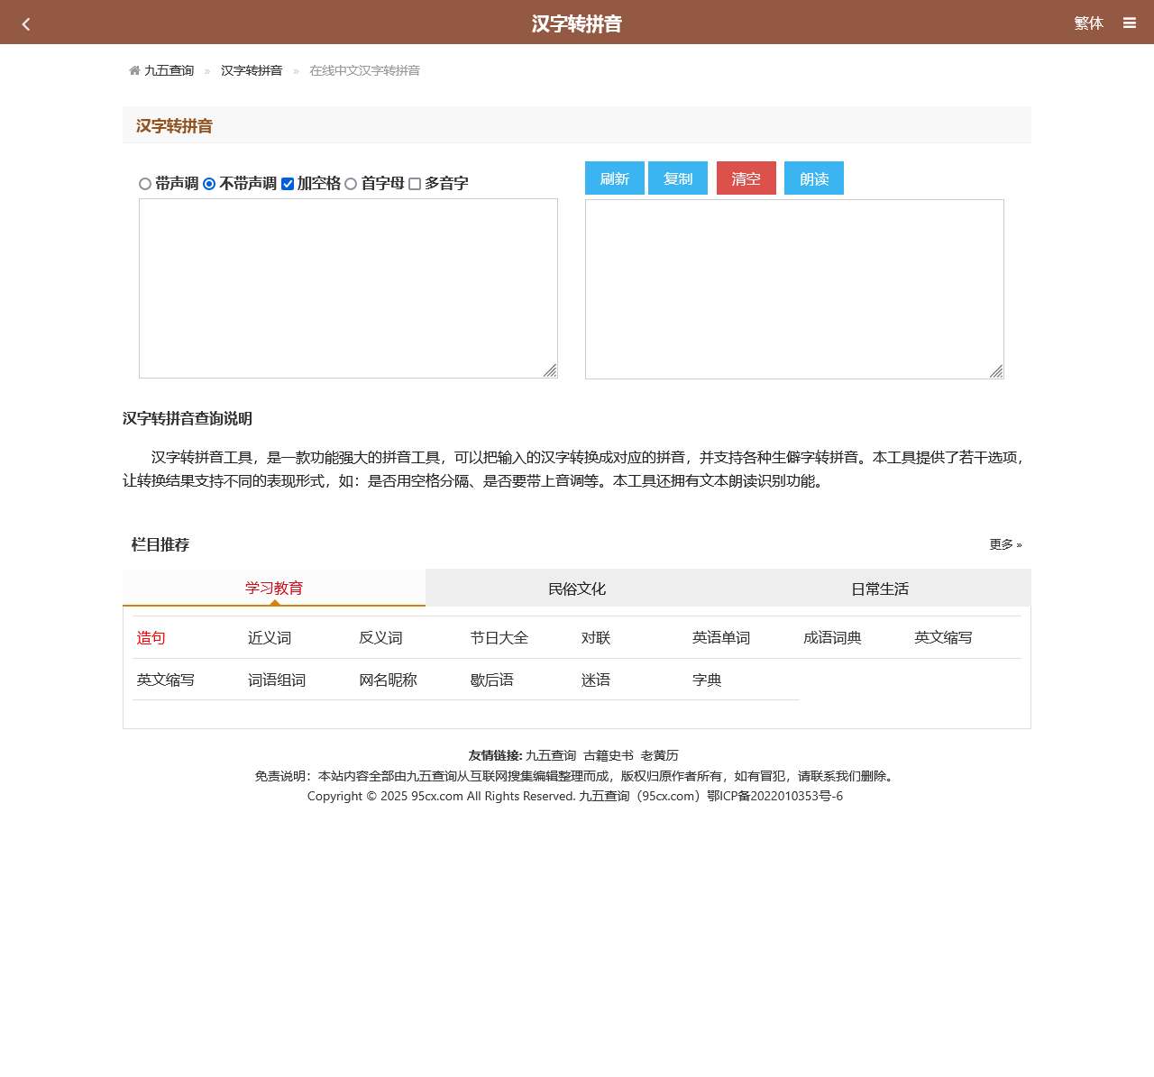Switch to the 日常生活 tab
The width and height of the screenshot is (1154, 1077).
point(880,588)
